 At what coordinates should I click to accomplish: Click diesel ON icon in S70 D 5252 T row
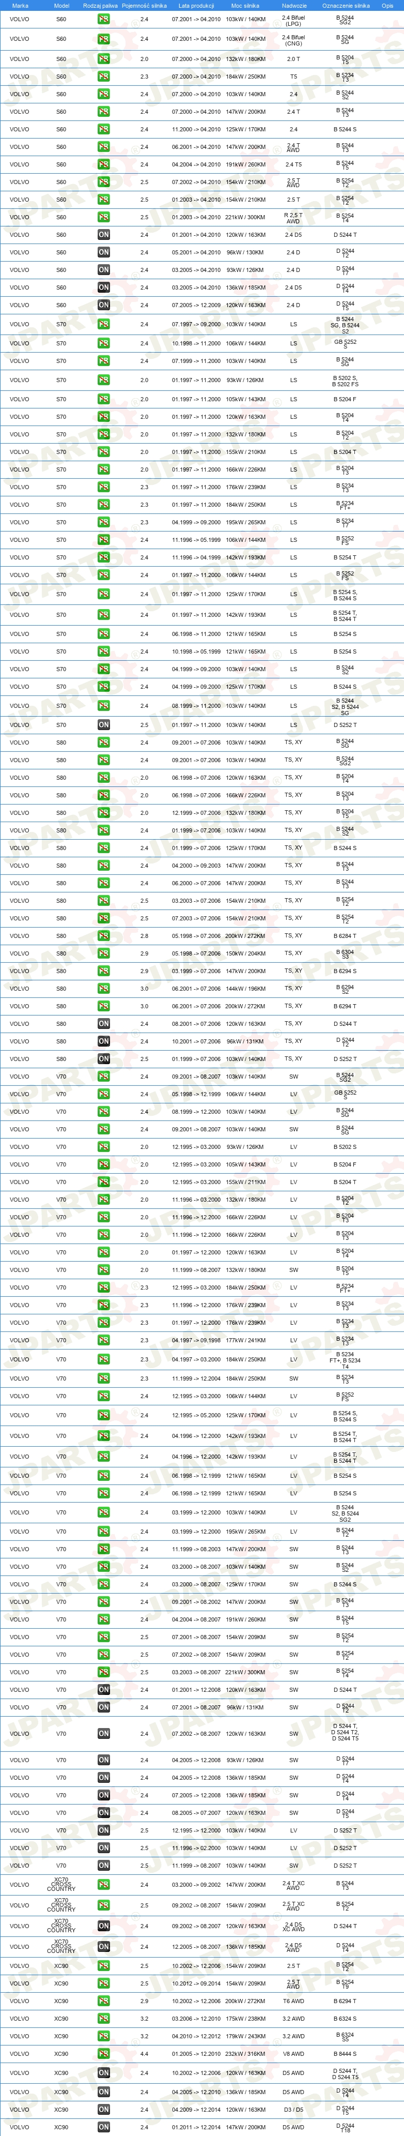103,725
